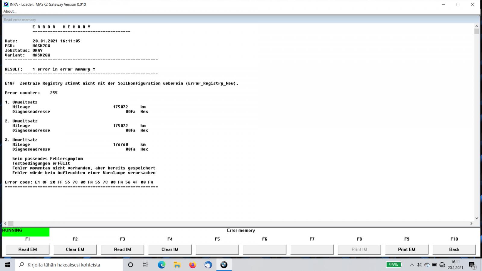Click the Clear IM button
Screen dimensions: 482x271
pyautogui.click(x=170, y=249)
